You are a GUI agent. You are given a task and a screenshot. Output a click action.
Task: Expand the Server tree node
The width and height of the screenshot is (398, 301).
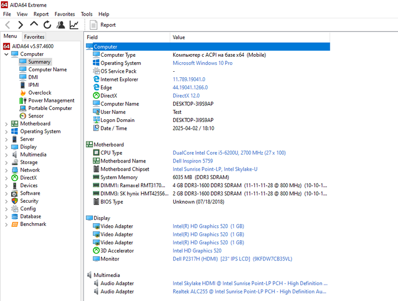[7, 139]
